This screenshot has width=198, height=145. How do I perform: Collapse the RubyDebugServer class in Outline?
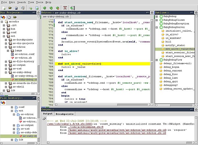pyautogui.click(x=157, y=27)
